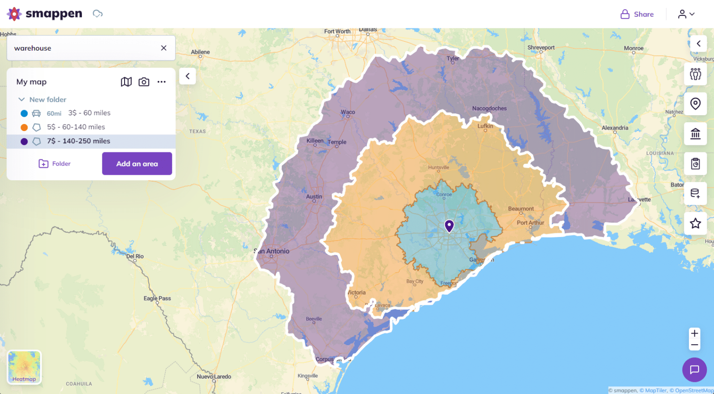Open the clipboard report tool
Image resolution: width=714 pixels, height=394 pixels.
[x=695, y=164]
